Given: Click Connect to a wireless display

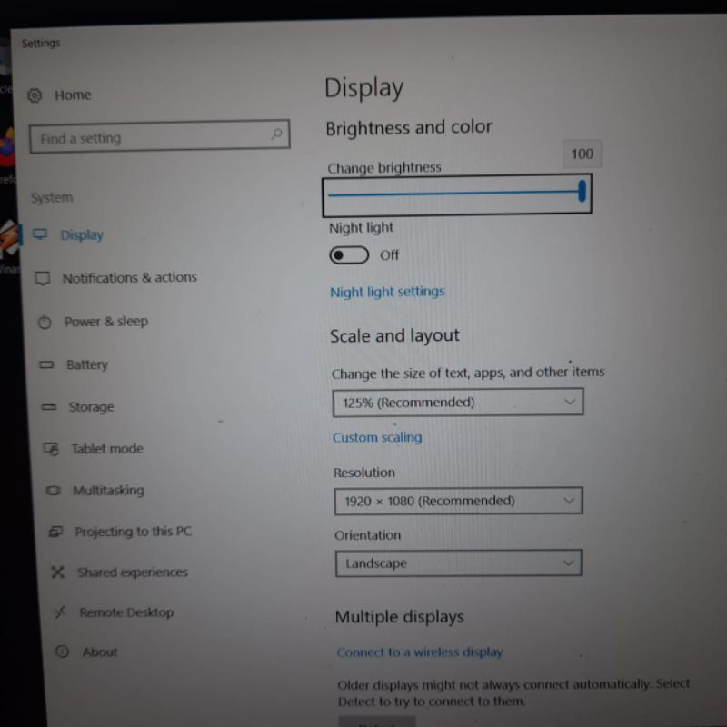Looking at the screenshot, I should [419, 652].
